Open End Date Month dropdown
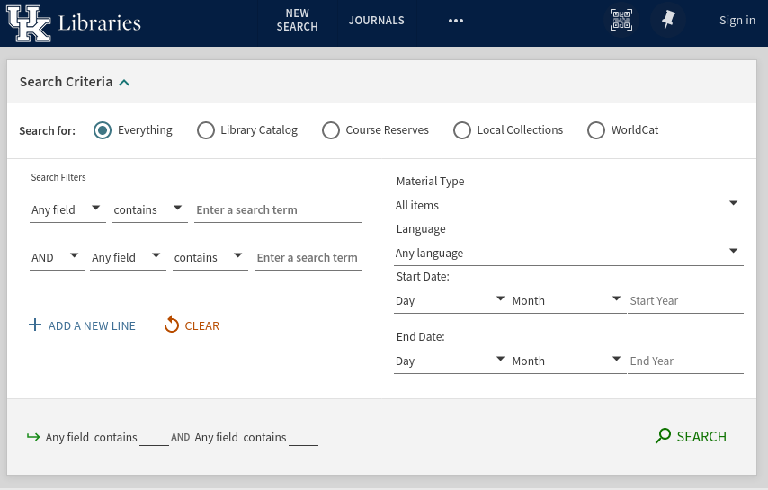Viewport: 768px width, 490px height. (x=567, y=361)
